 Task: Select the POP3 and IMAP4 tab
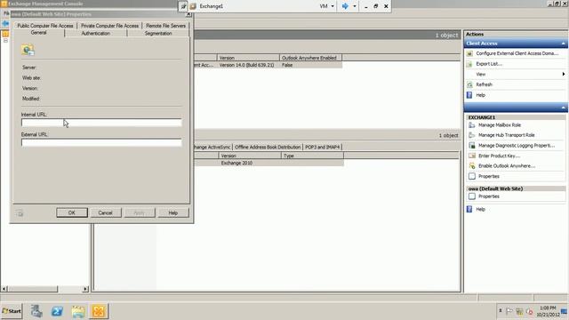(322, 147)
